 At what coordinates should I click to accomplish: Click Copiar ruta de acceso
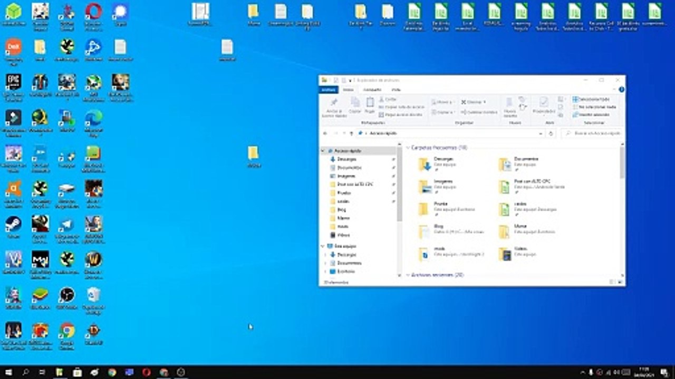point(401,107)
